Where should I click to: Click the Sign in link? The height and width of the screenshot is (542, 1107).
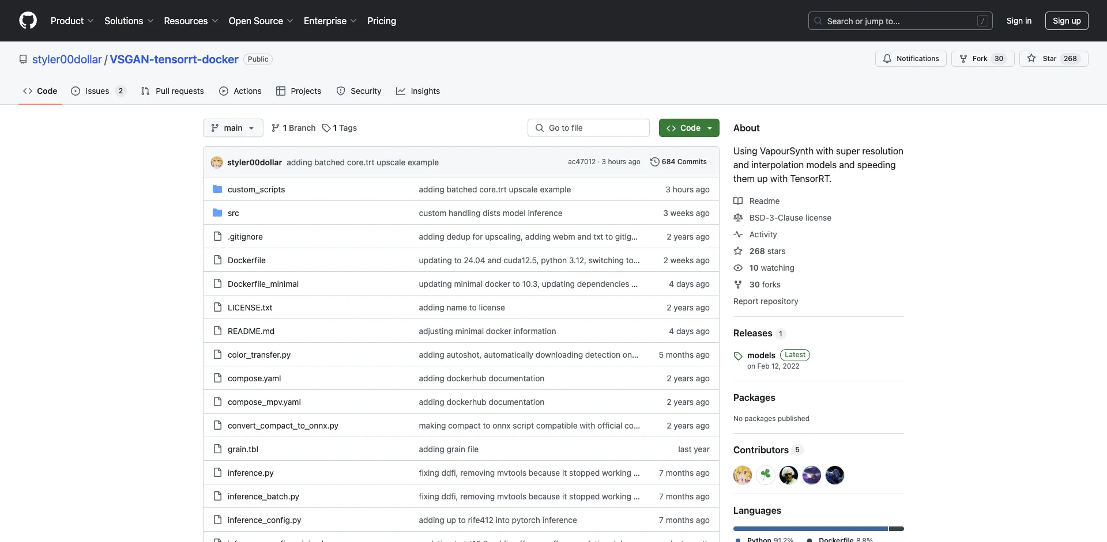tap(1019, 21)
